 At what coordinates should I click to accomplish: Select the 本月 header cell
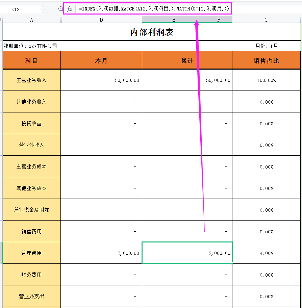pyautogui.click(x=101, y=60)
